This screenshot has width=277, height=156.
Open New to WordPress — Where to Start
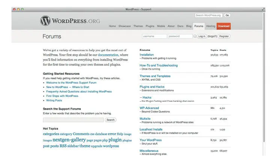[68, 87]
